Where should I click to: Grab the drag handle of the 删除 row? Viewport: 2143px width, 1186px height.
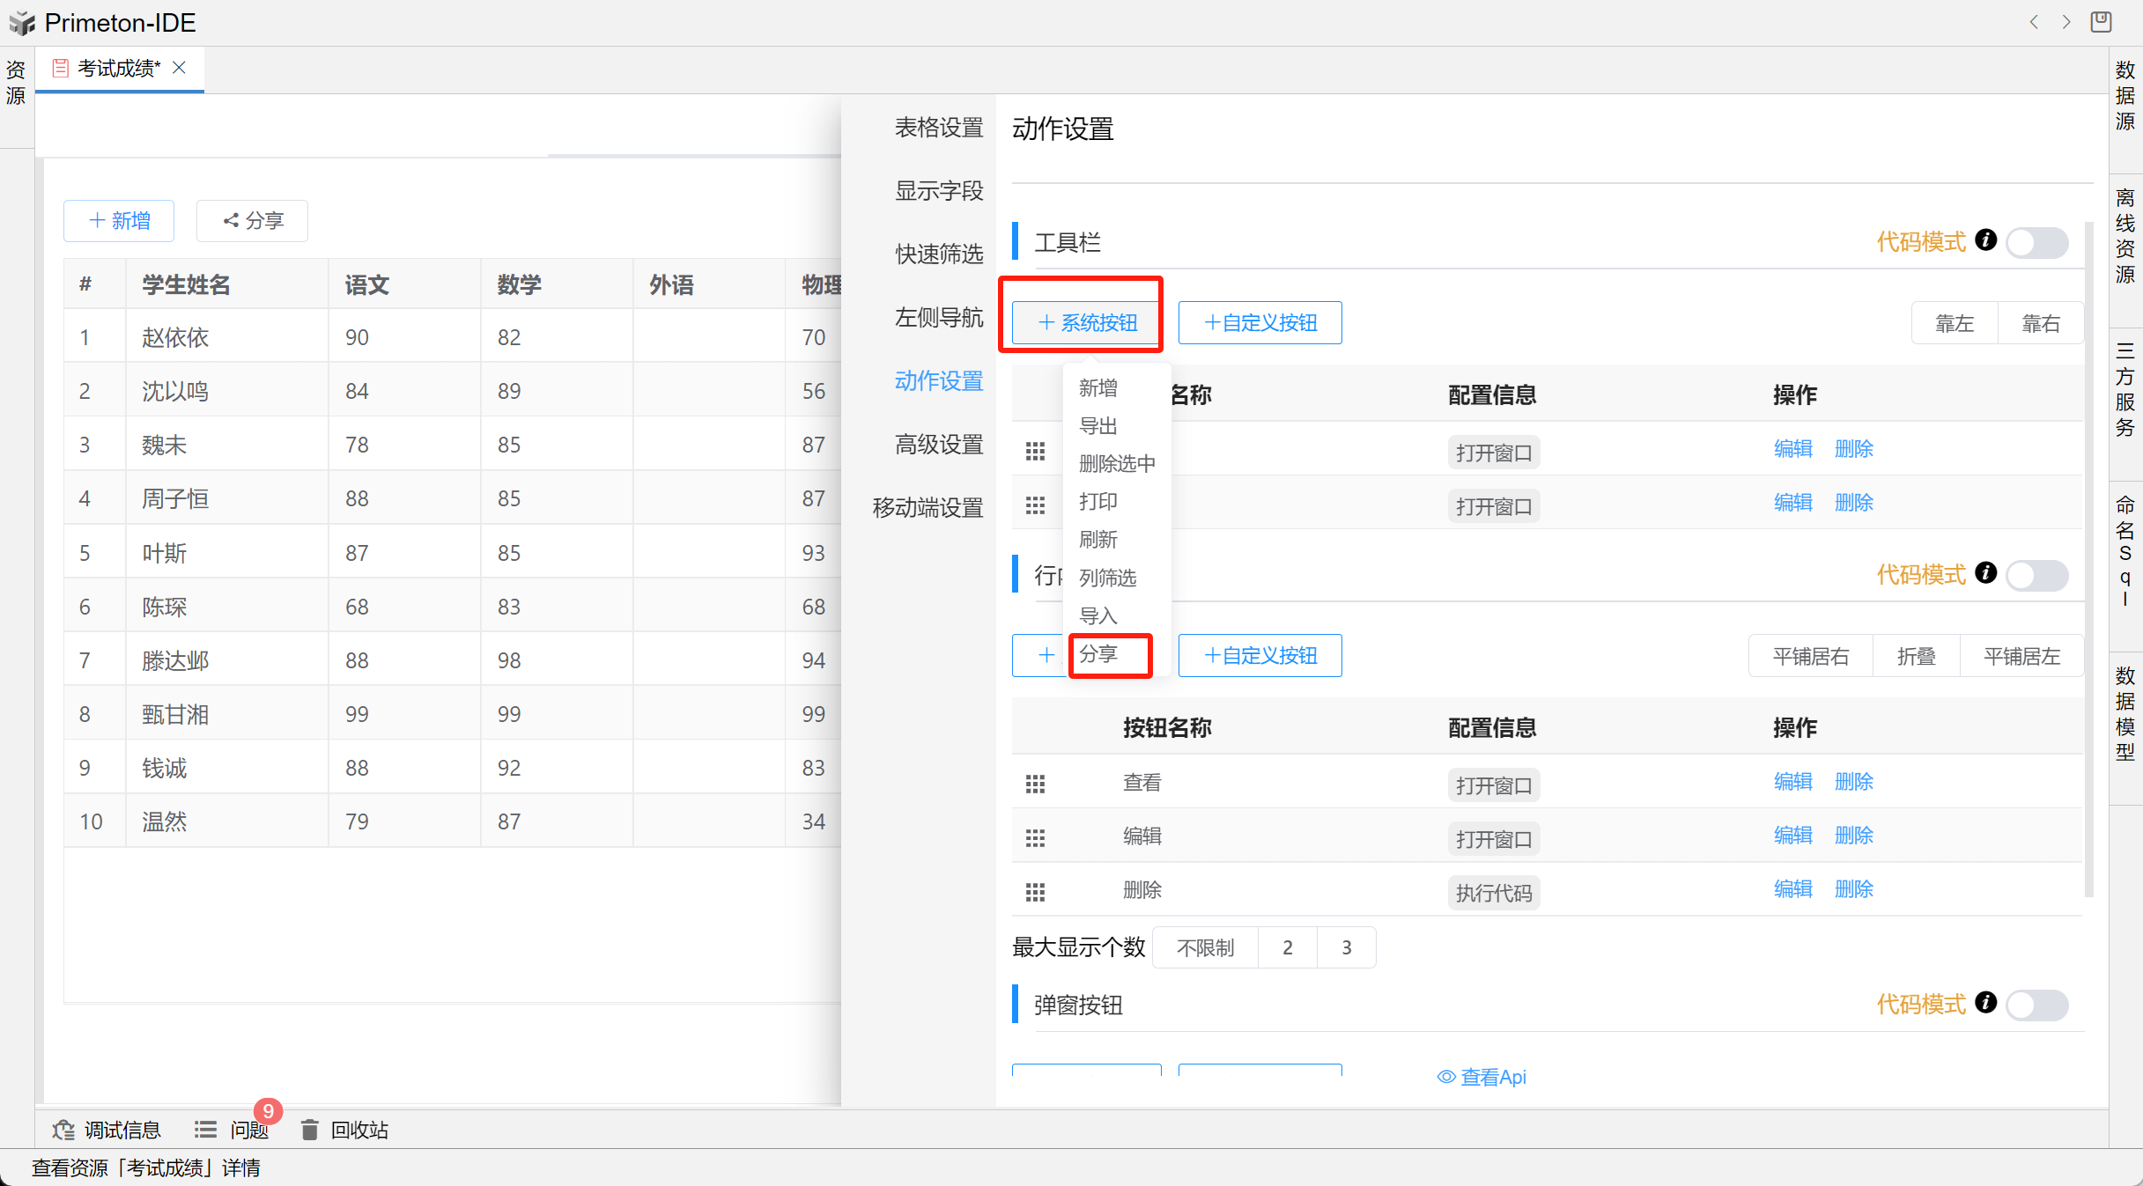pos(1035,892)
